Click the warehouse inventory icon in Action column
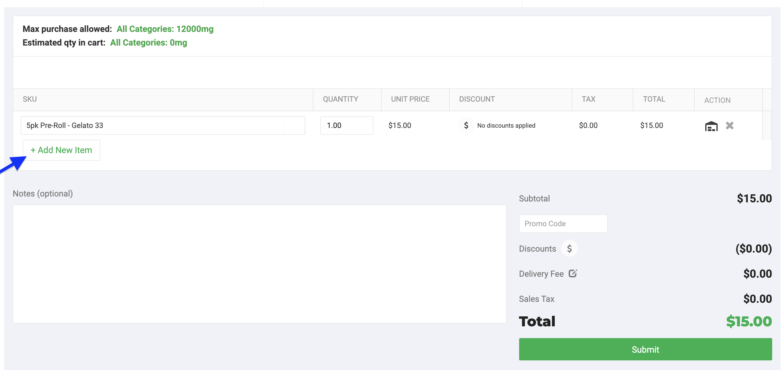Screen dimensions: 783x370 pyautogui.click(x=711, y=126)
